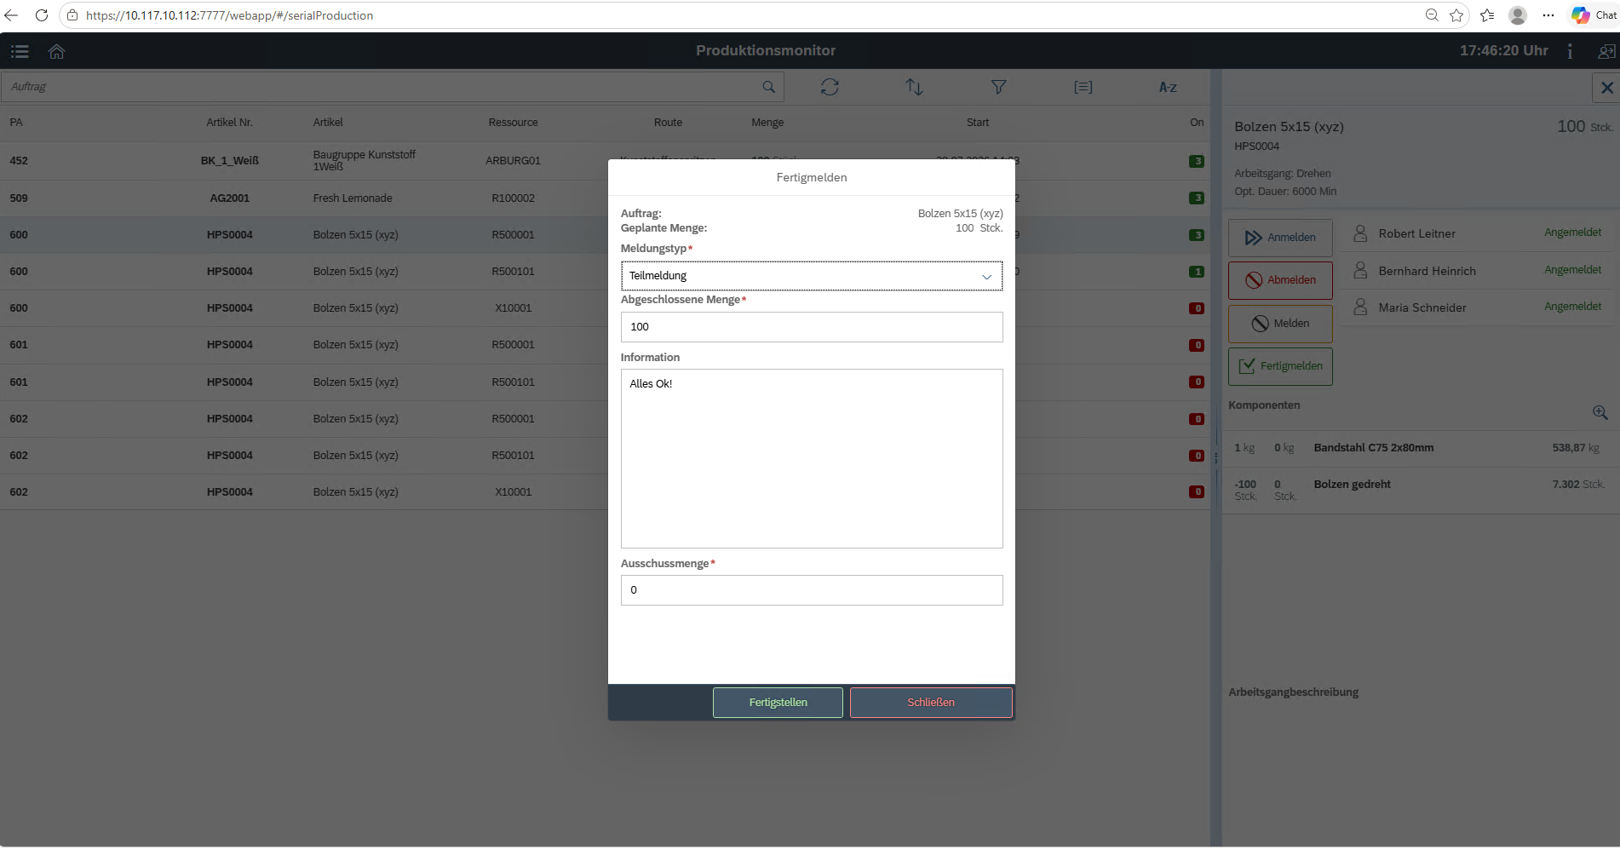Image resolution: width=1620 pixels, height=850 pixels.
Task: Open browser zoom magnifier icon
Action: tap(1432, 15)
